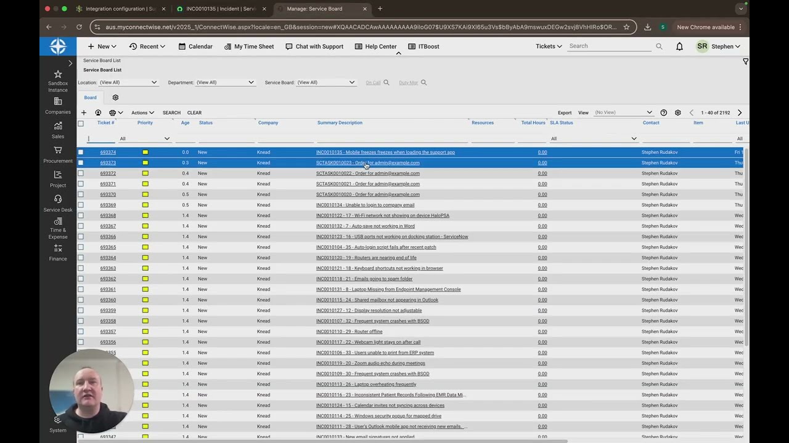Open the Tickets search scope dropdown
This screenshot has width=789, height=443.
point(549,46)
